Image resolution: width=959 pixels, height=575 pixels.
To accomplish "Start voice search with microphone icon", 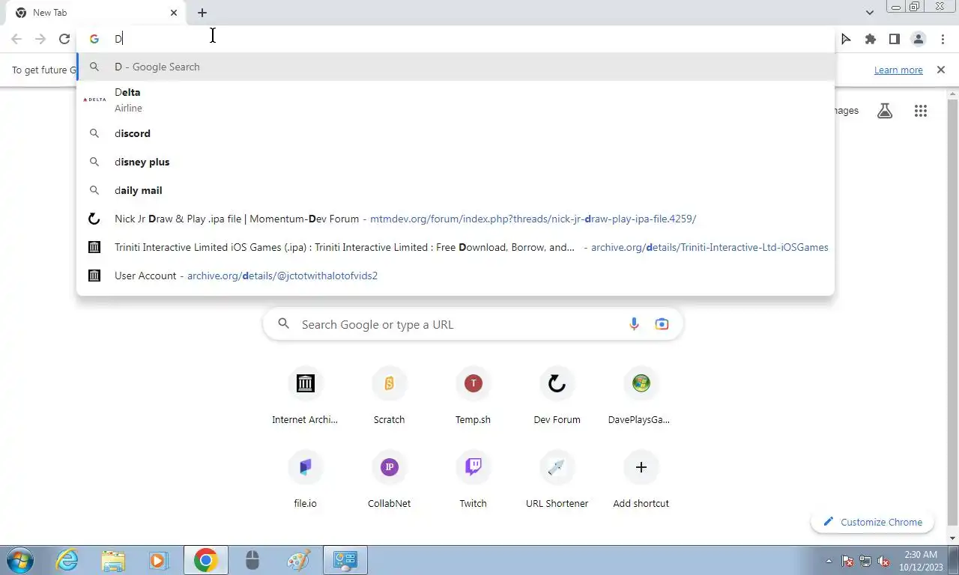I will (634, 324).
